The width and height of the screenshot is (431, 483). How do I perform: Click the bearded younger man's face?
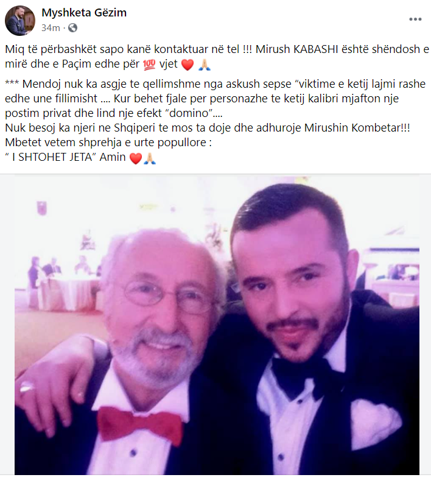pos(292,286)
